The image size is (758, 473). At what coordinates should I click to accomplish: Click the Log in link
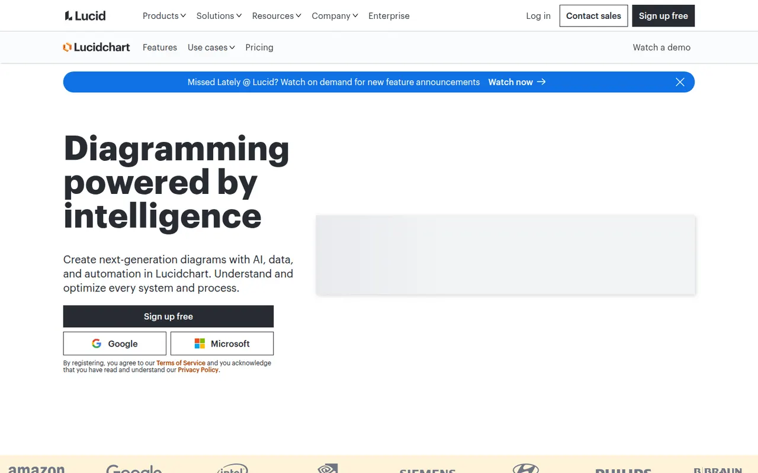(x=538, y=16)
